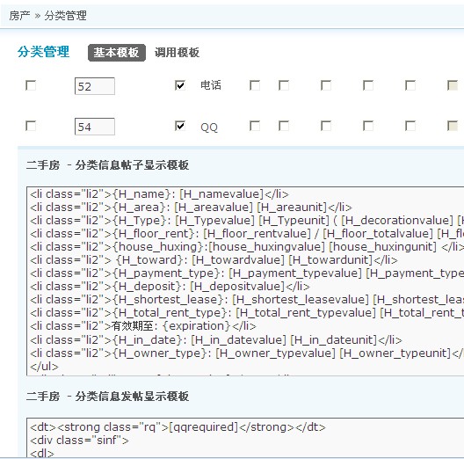Tick the first checkbox right of 电话 label

point(255,85)
